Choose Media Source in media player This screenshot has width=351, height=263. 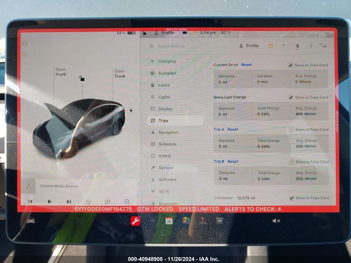[x=59, y=186]
